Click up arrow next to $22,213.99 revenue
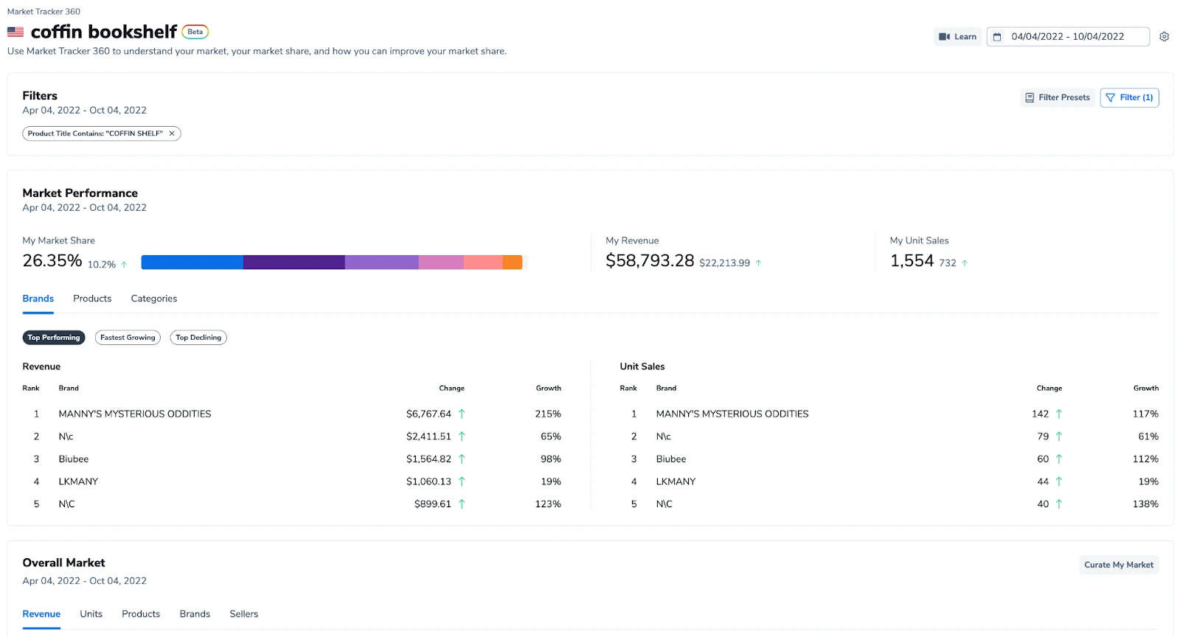 pyautogui.click(x=758, y=263)
